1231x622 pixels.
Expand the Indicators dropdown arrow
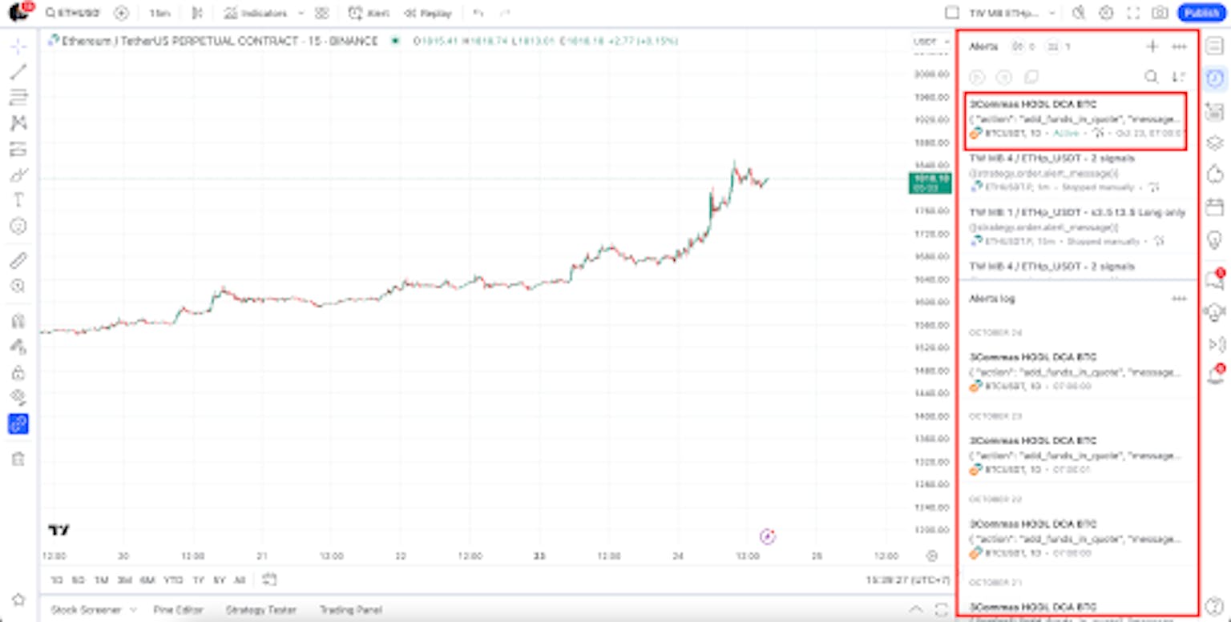coord(301,13)
